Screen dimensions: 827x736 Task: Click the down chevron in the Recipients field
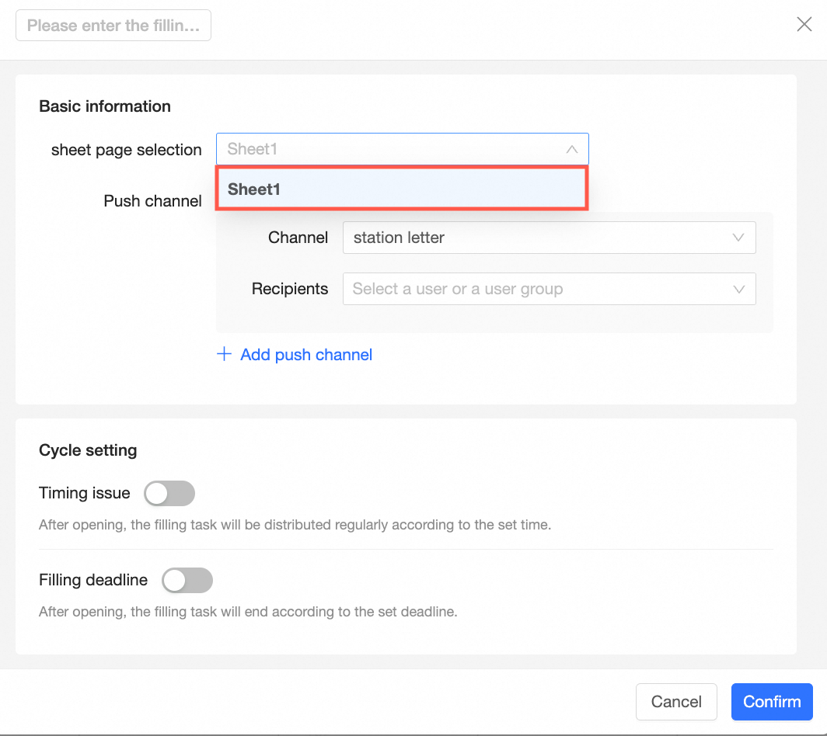pos(738,289)
